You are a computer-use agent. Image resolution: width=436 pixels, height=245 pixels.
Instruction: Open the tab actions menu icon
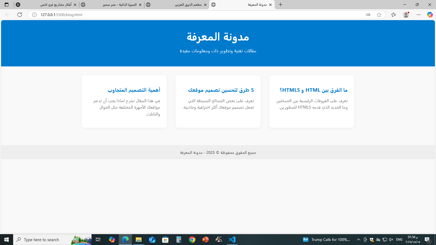click(x=7, y=5)
